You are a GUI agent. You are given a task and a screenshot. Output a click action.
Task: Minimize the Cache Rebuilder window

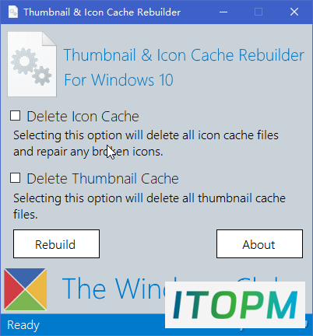pyautogui.click(x=223, y=12)
